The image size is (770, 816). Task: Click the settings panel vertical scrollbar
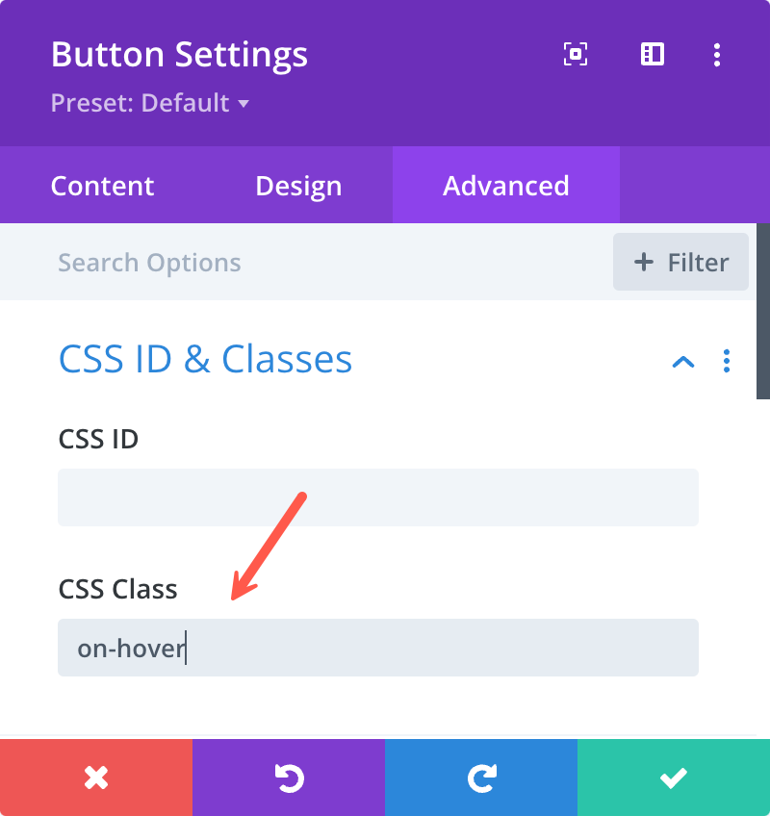tap(762, 311)
